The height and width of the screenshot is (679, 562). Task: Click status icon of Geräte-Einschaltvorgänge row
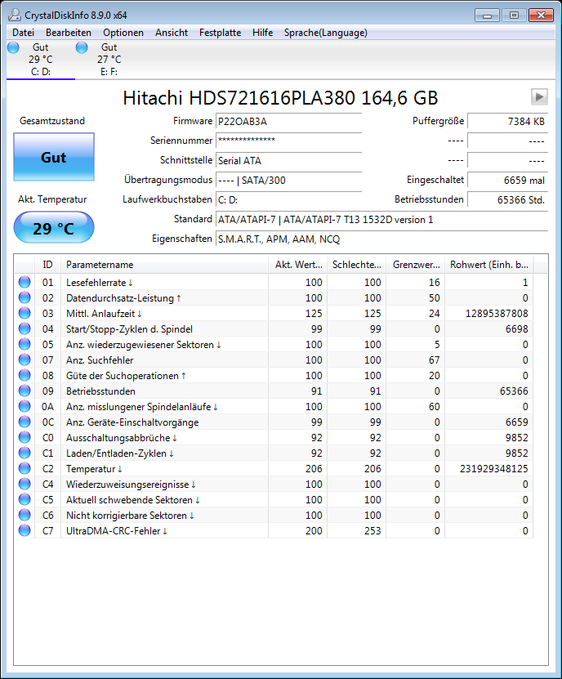[25, 422]
